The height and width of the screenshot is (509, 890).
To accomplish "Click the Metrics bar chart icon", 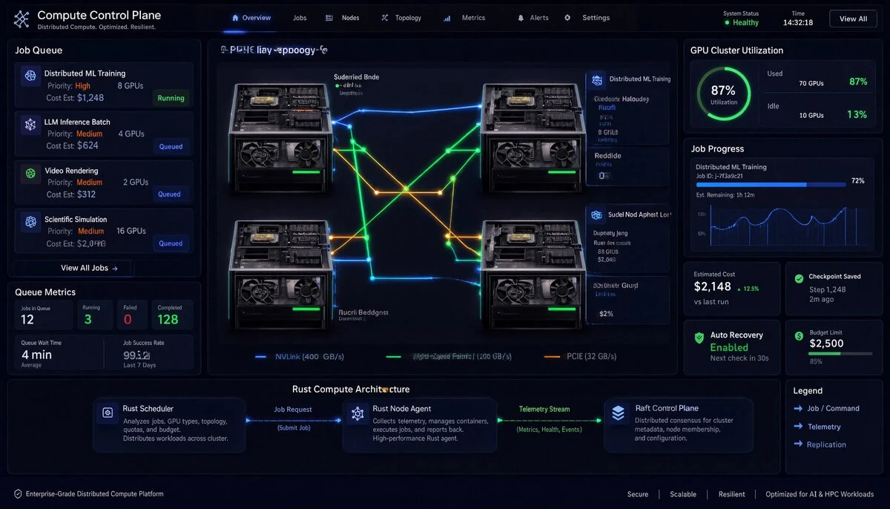I will (446, 18).
